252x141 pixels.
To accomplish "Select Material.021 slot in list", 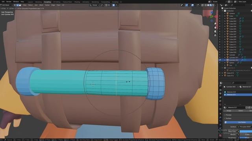I will pos(238,95).
